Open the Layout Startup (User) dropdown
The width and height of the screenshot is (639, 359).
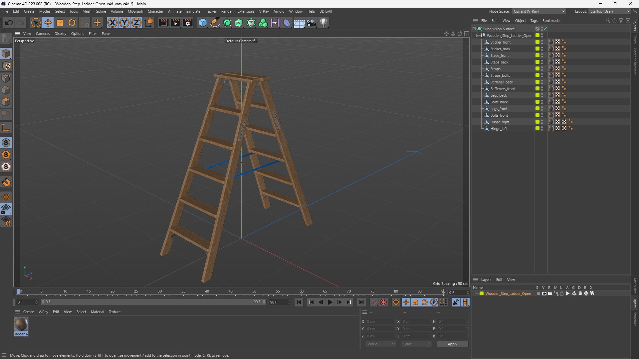point(610,11)
